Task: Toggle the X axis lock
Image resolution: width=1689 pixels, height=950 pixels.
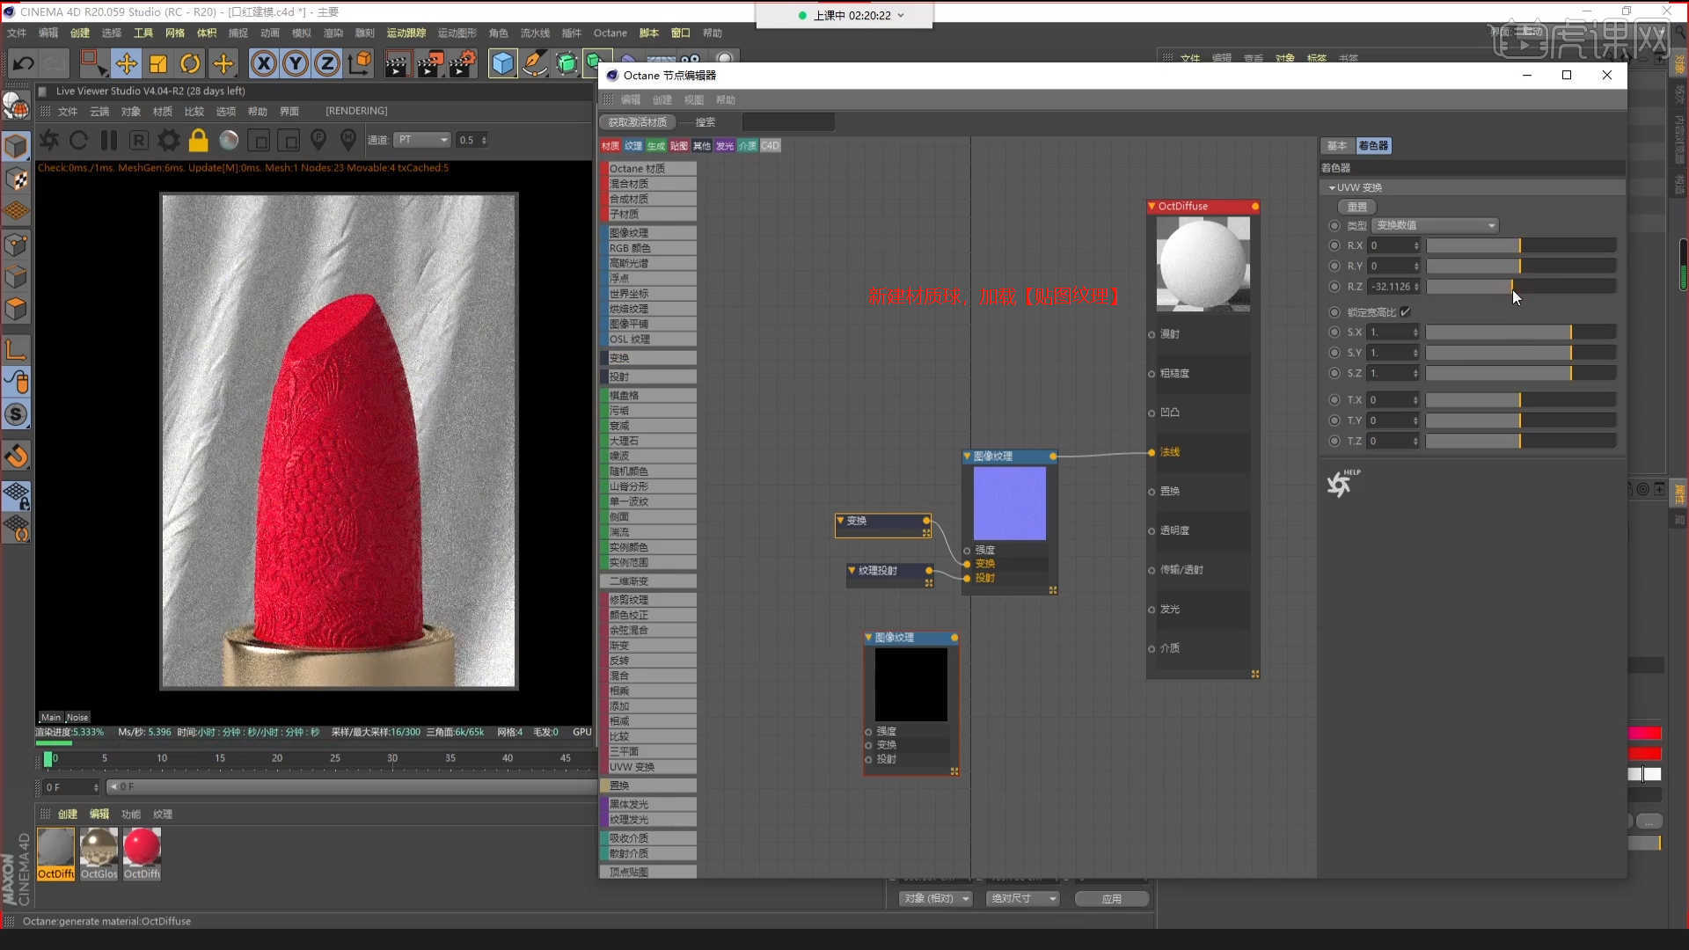Action: tap(263, 63)
